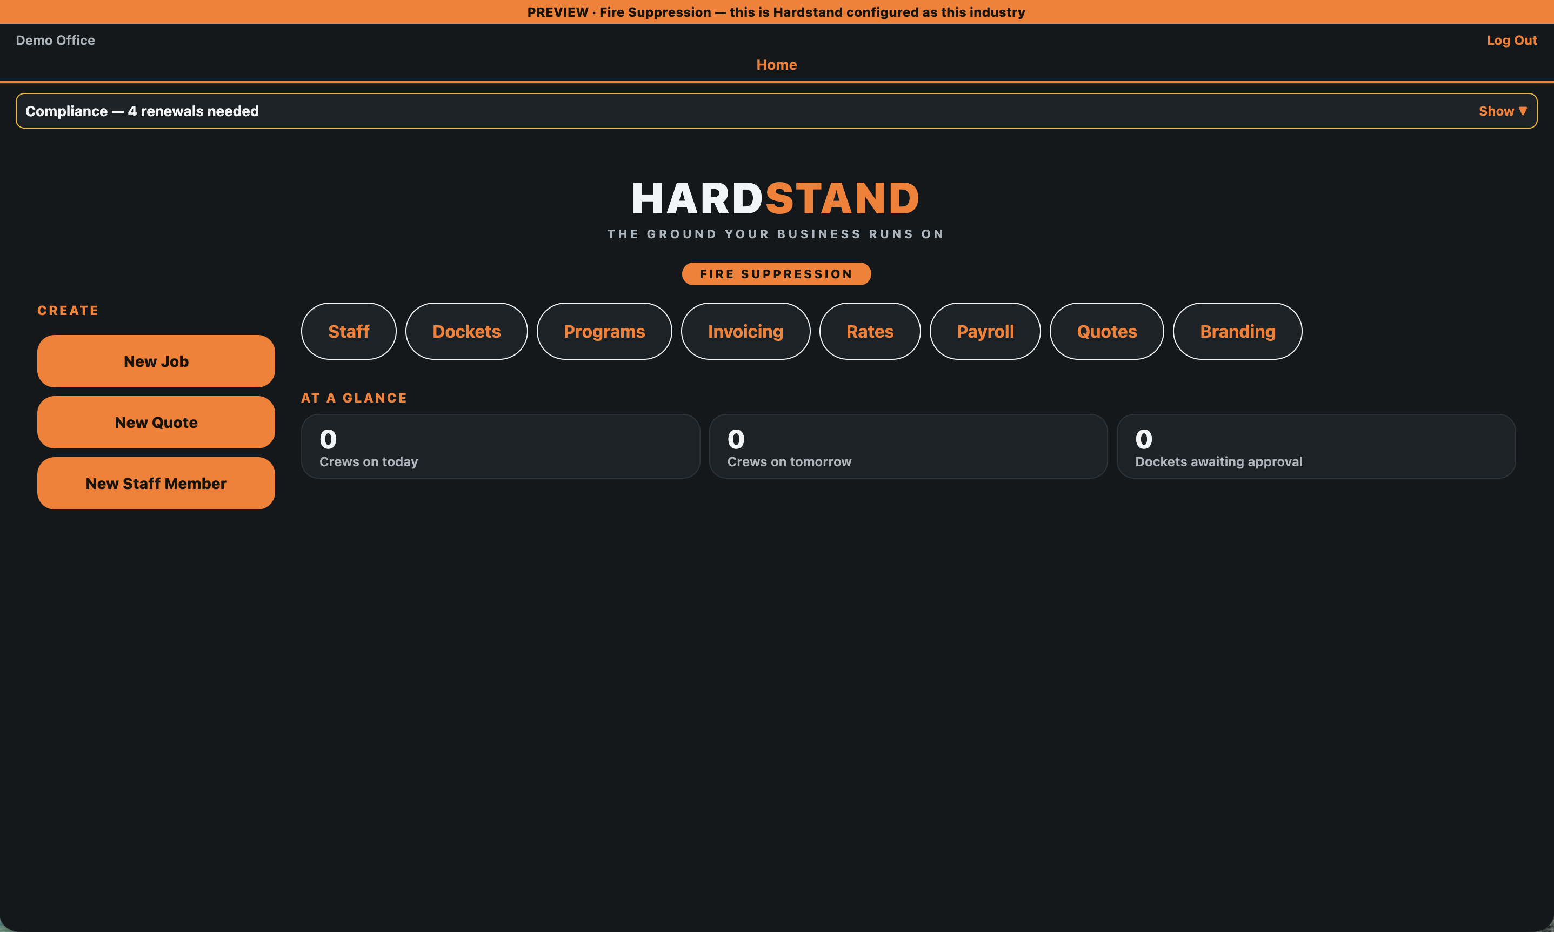
Task: Click the Dockets awaiting approval card
Action: 1316,446
